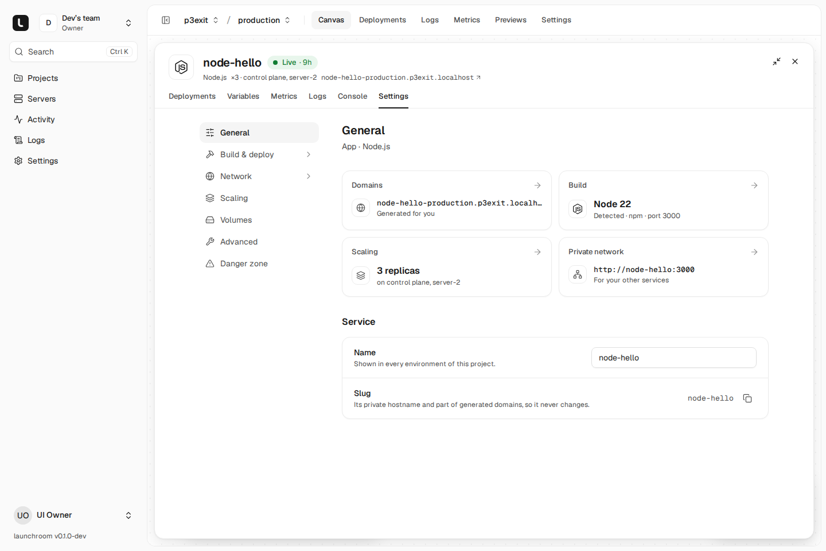Open the Build card arrow

click(x=754, y=185)
